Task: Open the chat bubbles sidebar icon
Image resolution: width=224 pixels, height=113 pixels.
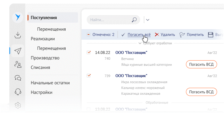Action: coord(18,78)
